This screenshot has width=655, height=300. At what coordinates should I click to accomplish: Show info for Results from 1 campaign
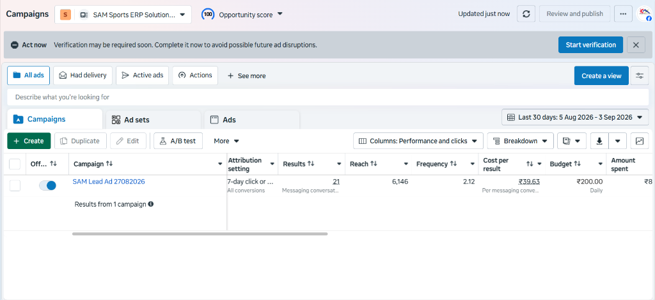[x=151, y=204]
